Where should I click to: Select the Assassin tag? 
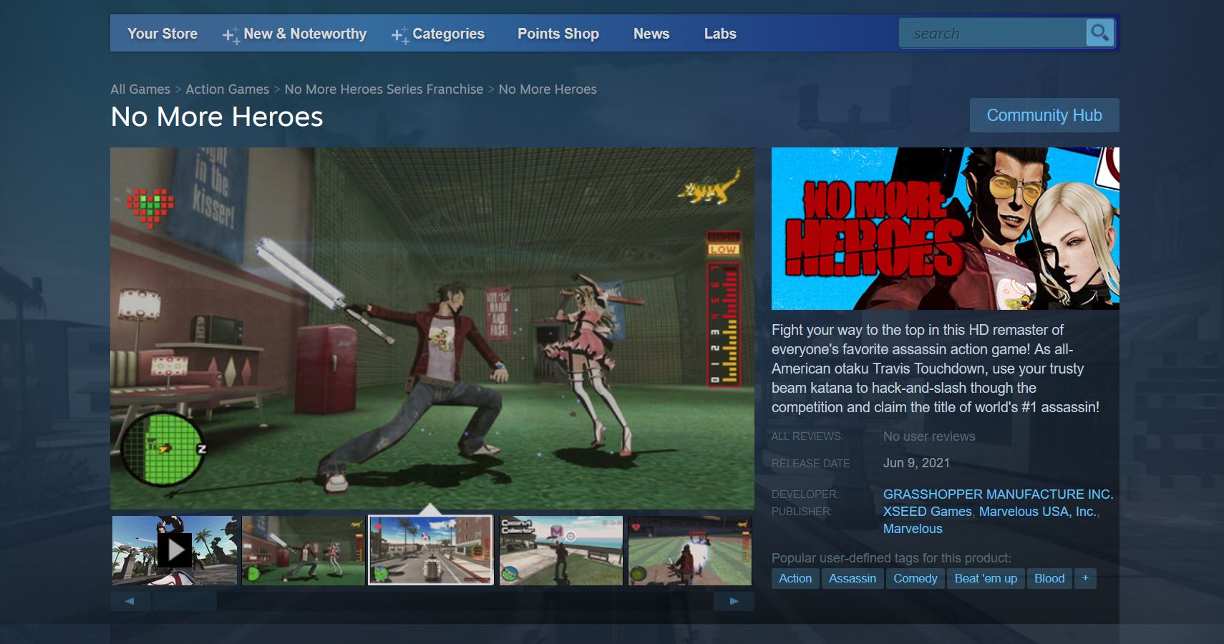[x=853, y=578]
